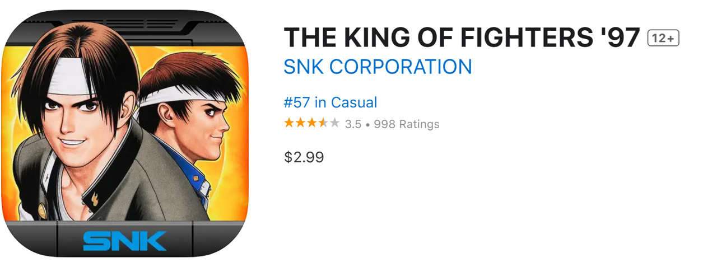
Task: Click the 12+ age rating badge
Action: tap(663, 39)
